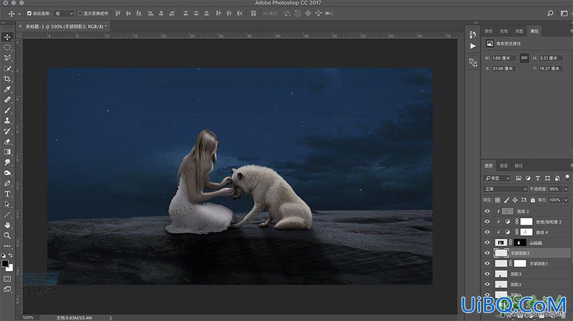This screenshot has width=573, height=321.
Task: Lock all layer attributes padlock icon
Action: (x=533, y=200)
